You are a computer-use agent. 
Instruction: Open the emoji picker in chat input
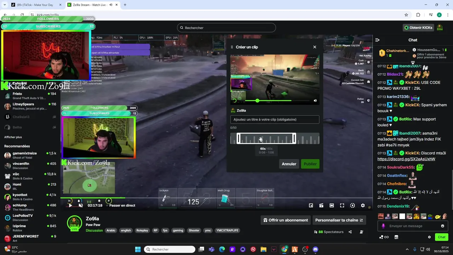pyautogui.click(x=442, y=226)
